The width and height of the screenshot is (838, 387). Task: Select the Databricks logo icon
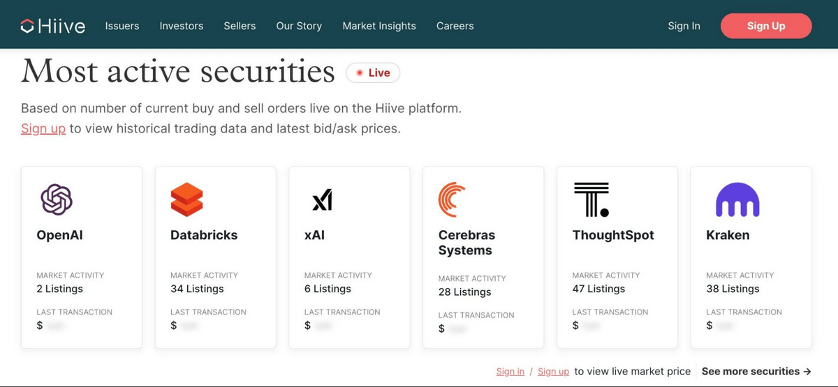(x=186, y=199)
